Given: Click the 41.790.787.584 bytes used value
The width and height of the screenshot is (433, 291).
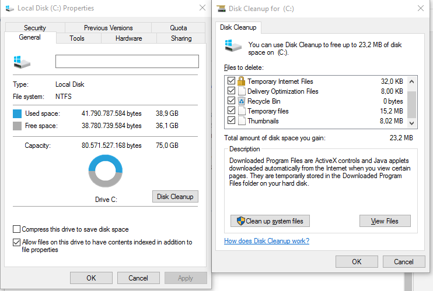Looking at the screenshot, I should (x=111, y=113).
